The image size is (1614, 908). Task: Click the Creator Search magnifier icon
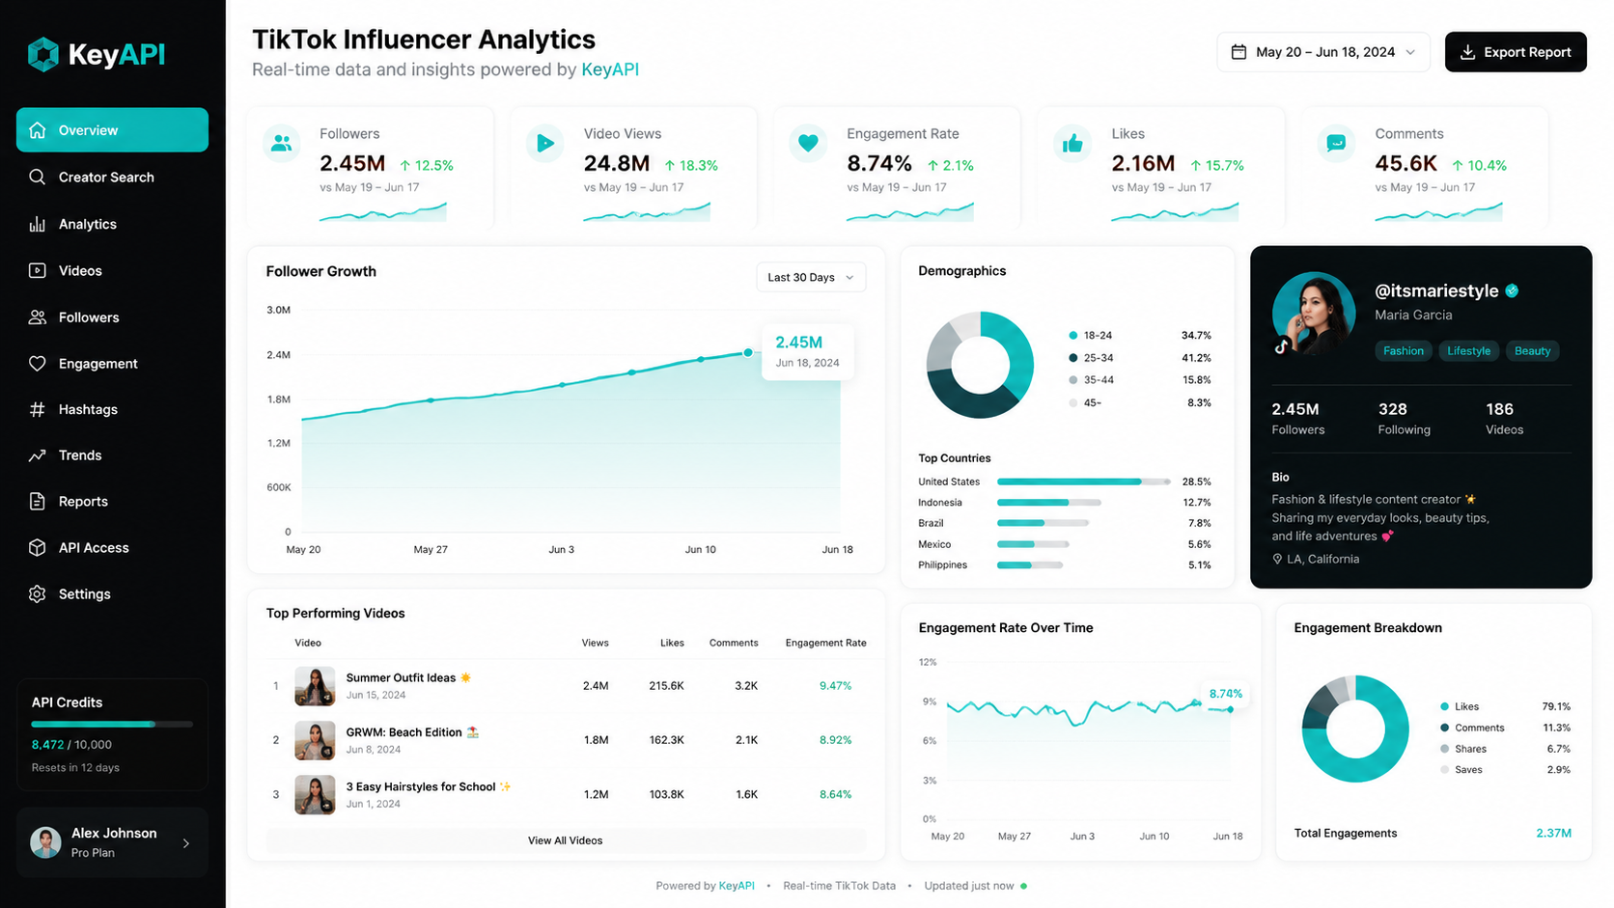click(38, 177)
